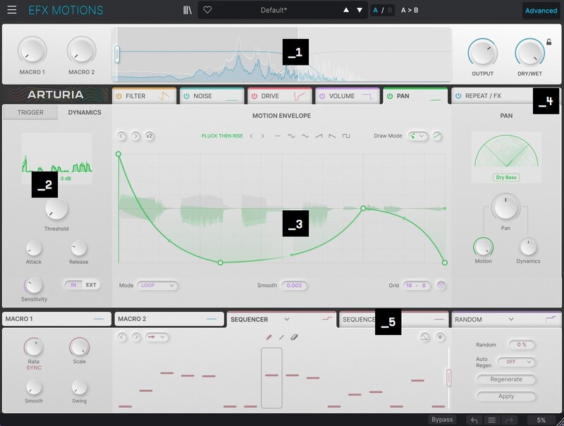Select the sine wave envelope shape

pyautogui.click(x=291, y=136)
